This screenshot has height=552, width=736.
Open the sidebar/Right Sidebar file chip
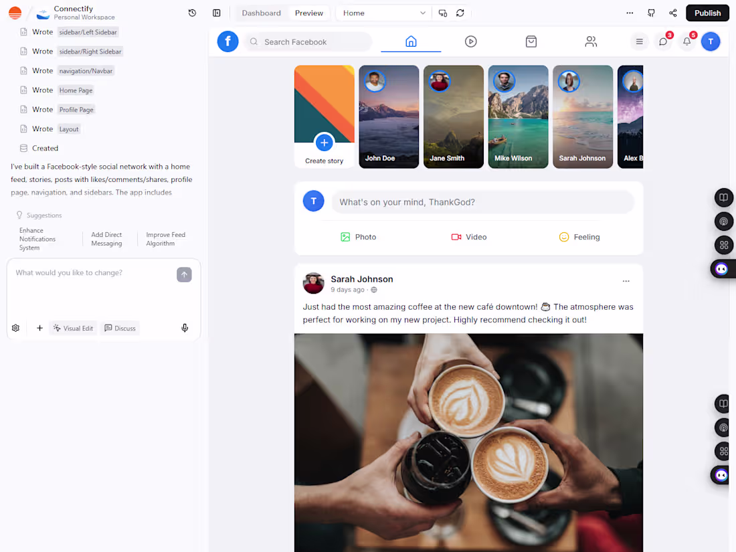(90, 52)
